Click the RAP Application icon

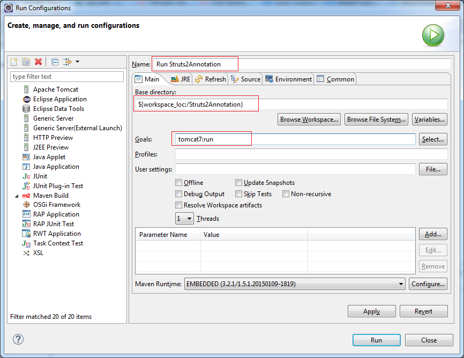tap(26, 214)
